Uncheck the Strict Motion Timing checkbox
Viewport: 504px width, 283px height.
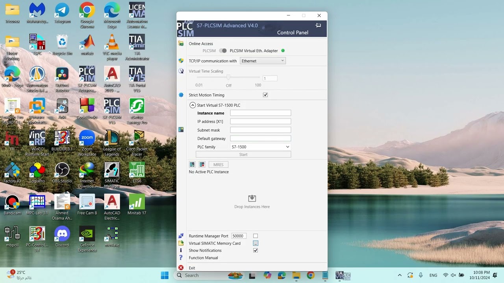tap(265, 95)
